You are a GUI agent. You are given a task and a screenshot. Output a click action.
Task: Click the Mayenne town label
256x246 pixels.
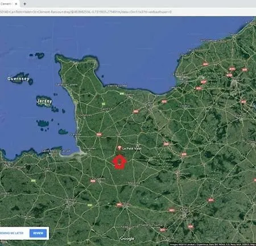[x=134, y=183]
